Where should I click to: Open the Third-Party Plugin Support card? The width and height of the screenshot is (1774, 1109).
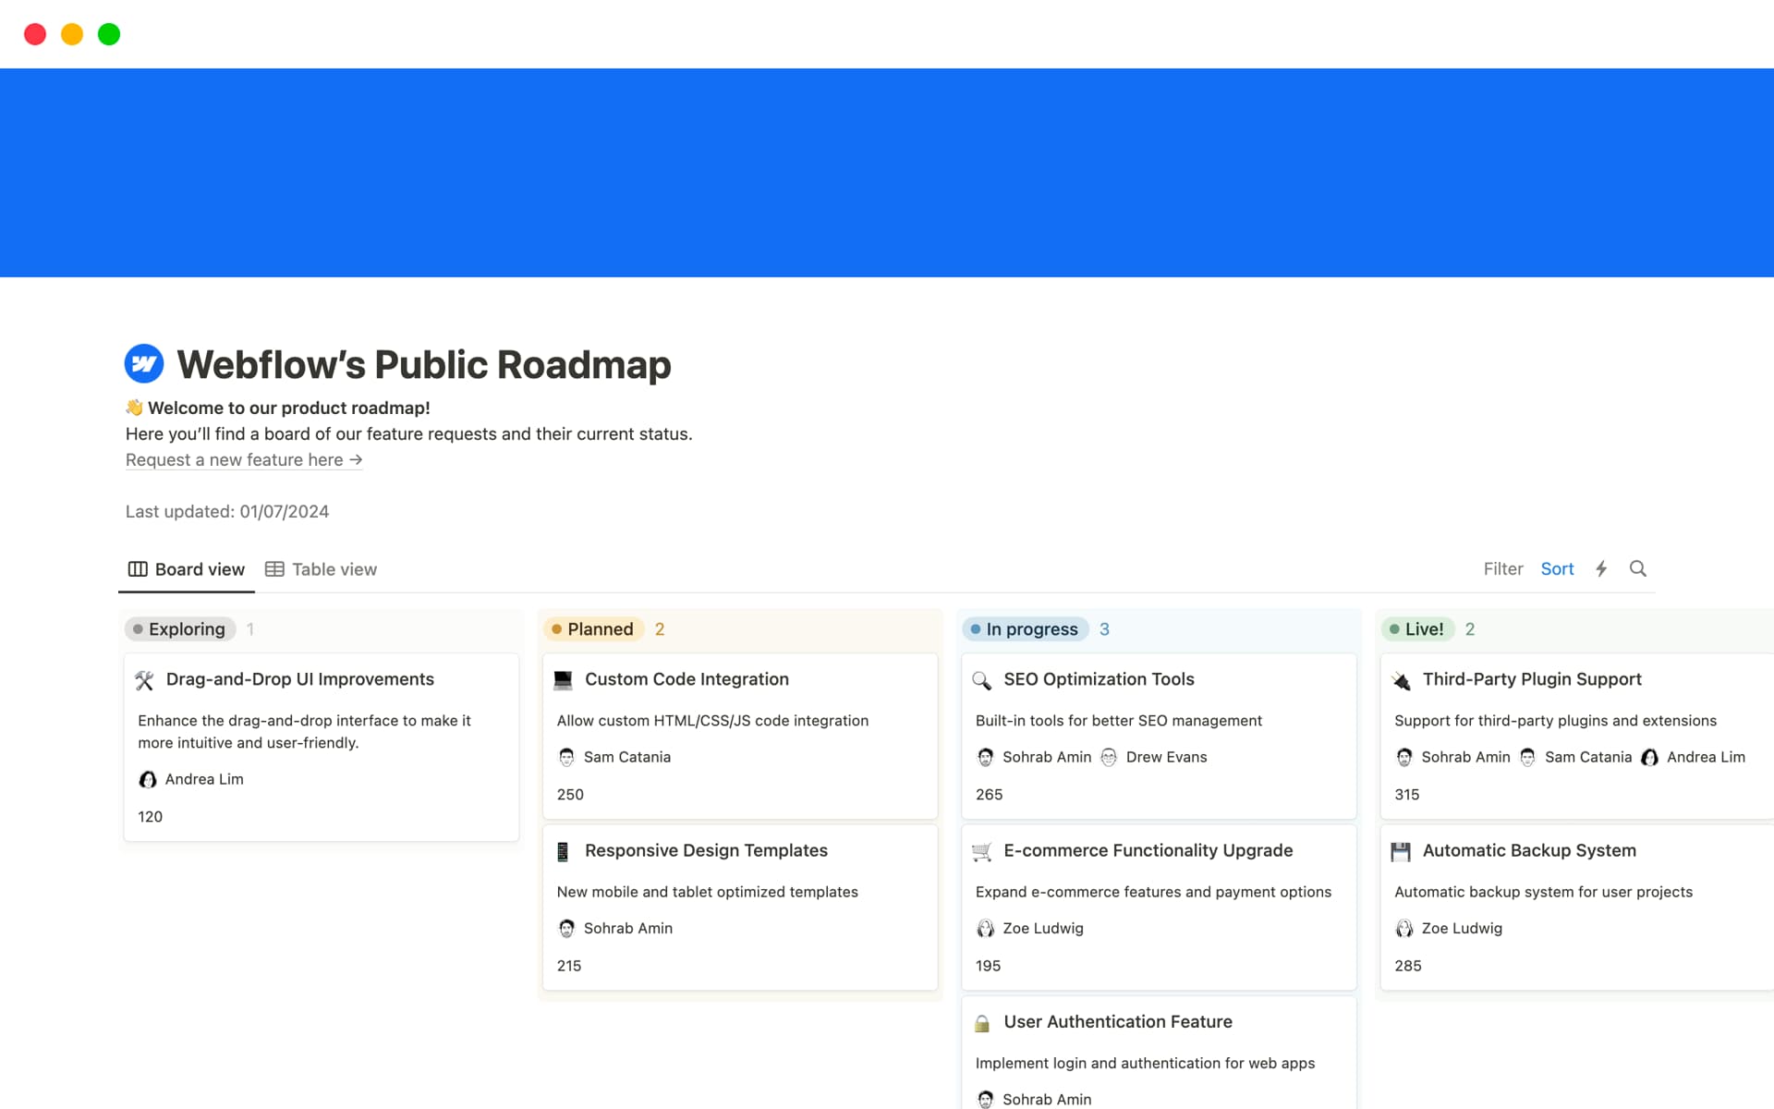coord(1531,678)
